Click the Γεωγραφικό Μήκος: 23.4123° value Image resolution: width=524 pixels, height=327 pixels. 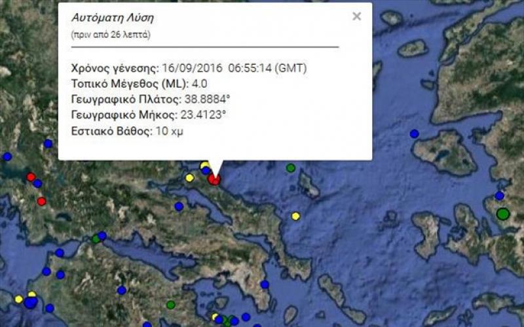pos(149,115)
